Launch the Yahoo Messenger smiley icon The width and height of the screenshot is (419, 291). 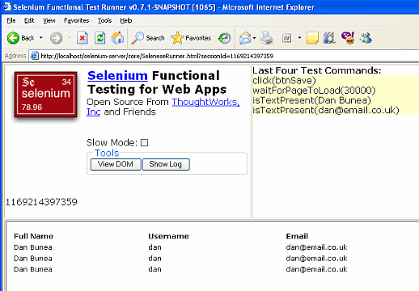[x=348, y=38]
